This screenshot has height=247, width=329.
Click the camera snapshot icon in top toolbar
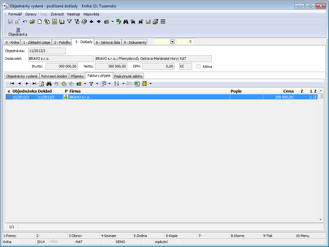coord(107,22)
